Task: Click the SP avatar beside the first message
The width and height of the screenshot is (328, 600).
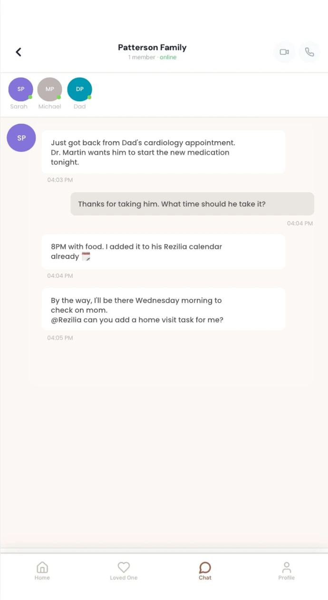Action: coord(21,138)
